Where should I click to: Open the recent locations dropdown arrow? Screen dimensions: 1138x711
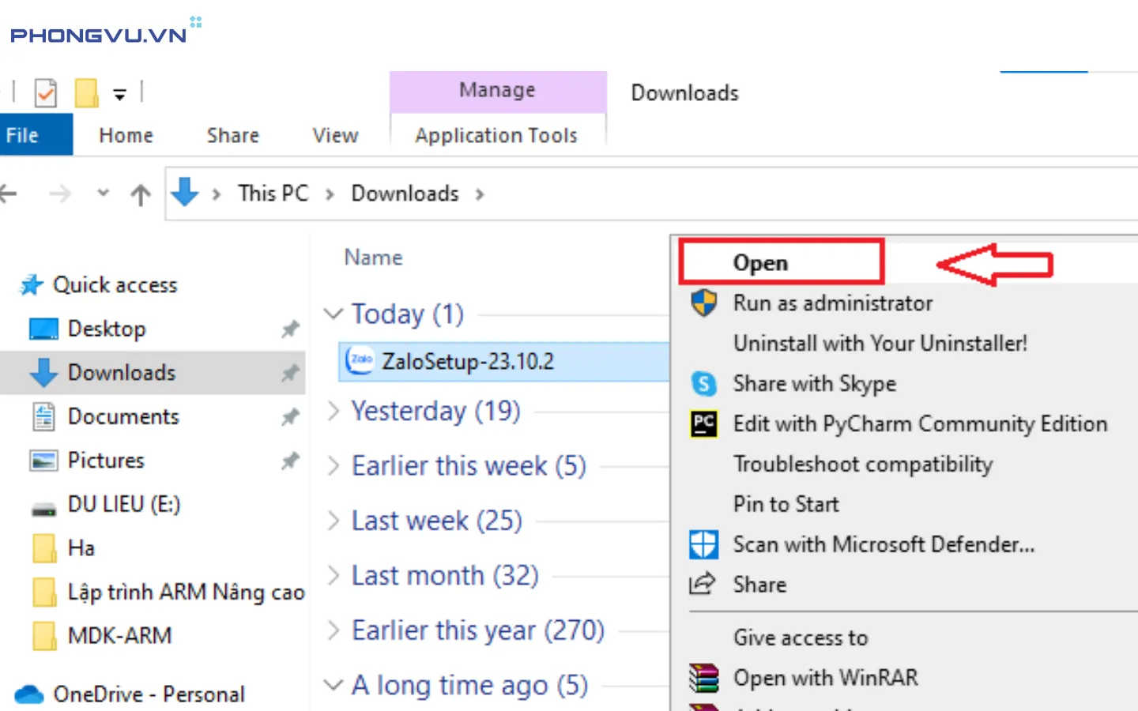103,193
